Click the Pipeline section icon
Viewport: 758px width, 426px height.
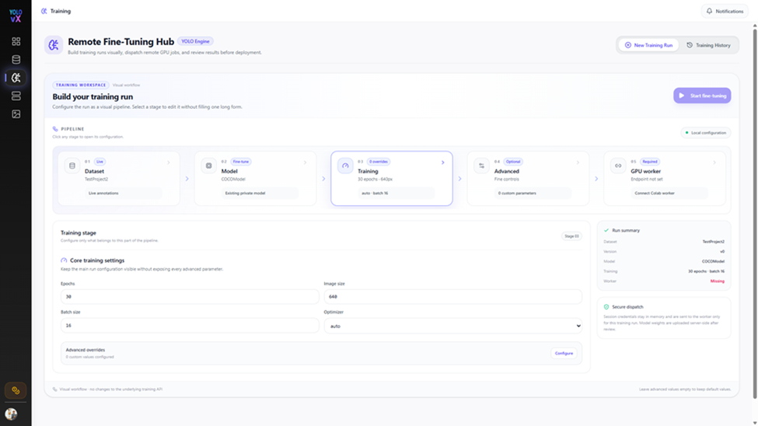click(x=55, y=129)
